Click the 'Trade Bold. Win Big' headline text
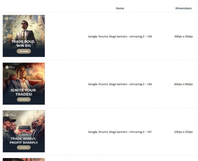This screenshot has height=161, width=198. click(x=23, y=43)
